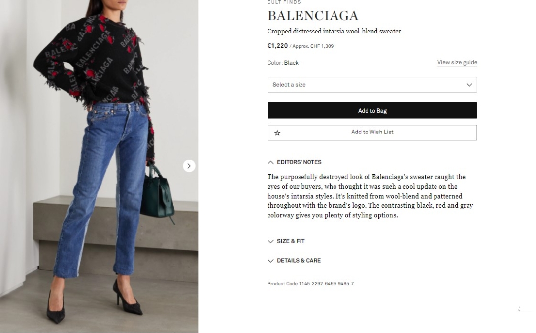Viewport: 536px width, 333px height.
Task: Click the €1,220 price text
Action: pyautogui.click(x=277, y=46)
